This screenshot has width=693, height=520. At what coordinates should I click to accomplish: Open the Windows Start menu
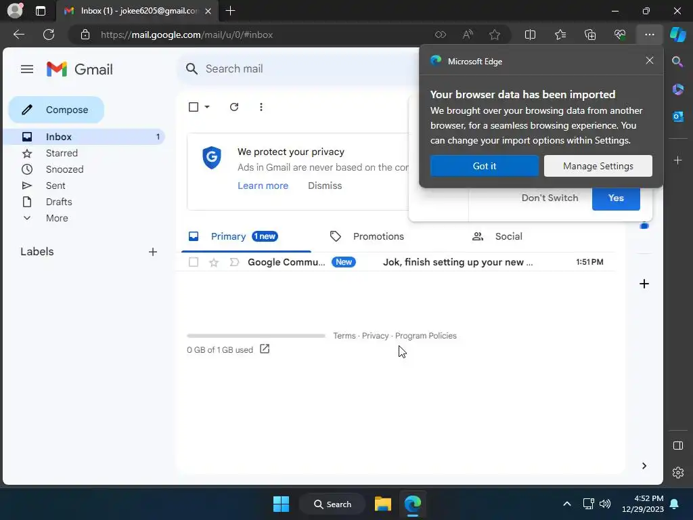coord(281,504)
